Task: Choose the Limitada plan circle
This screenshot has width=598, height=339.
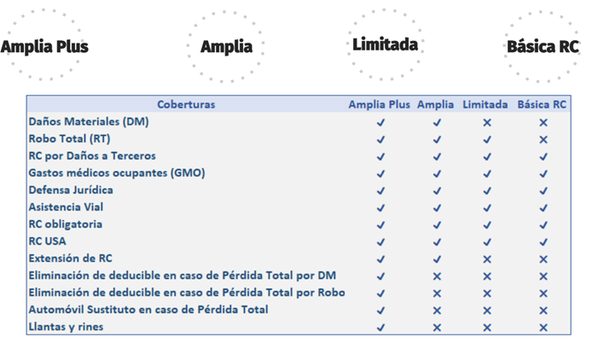Action: point(385,44)
